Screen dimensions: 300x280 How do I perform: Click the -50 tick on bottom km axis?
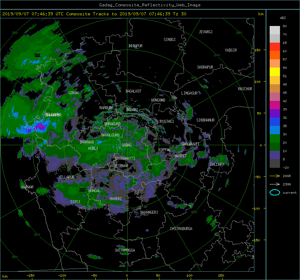pyautogui.click(x=94, y=276)
